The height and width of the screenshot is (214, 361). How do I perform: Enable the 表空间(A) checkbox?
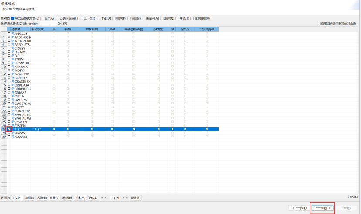pos(144,18)
